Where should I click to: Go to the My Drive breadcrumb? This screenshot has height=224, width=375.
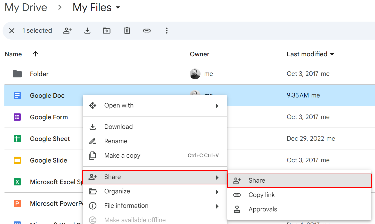pos(26,8)
